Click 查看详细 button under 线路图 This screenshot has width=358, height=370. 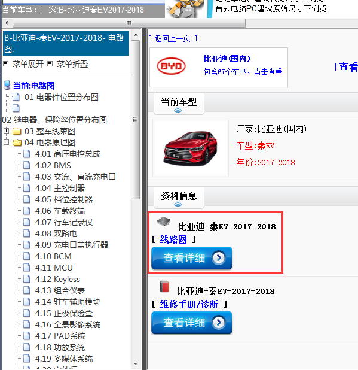pos(191,258)
